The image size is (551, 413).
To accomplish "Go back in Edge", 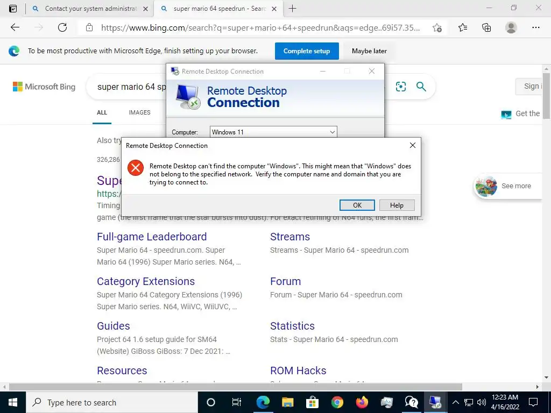I will click(15, 27).
